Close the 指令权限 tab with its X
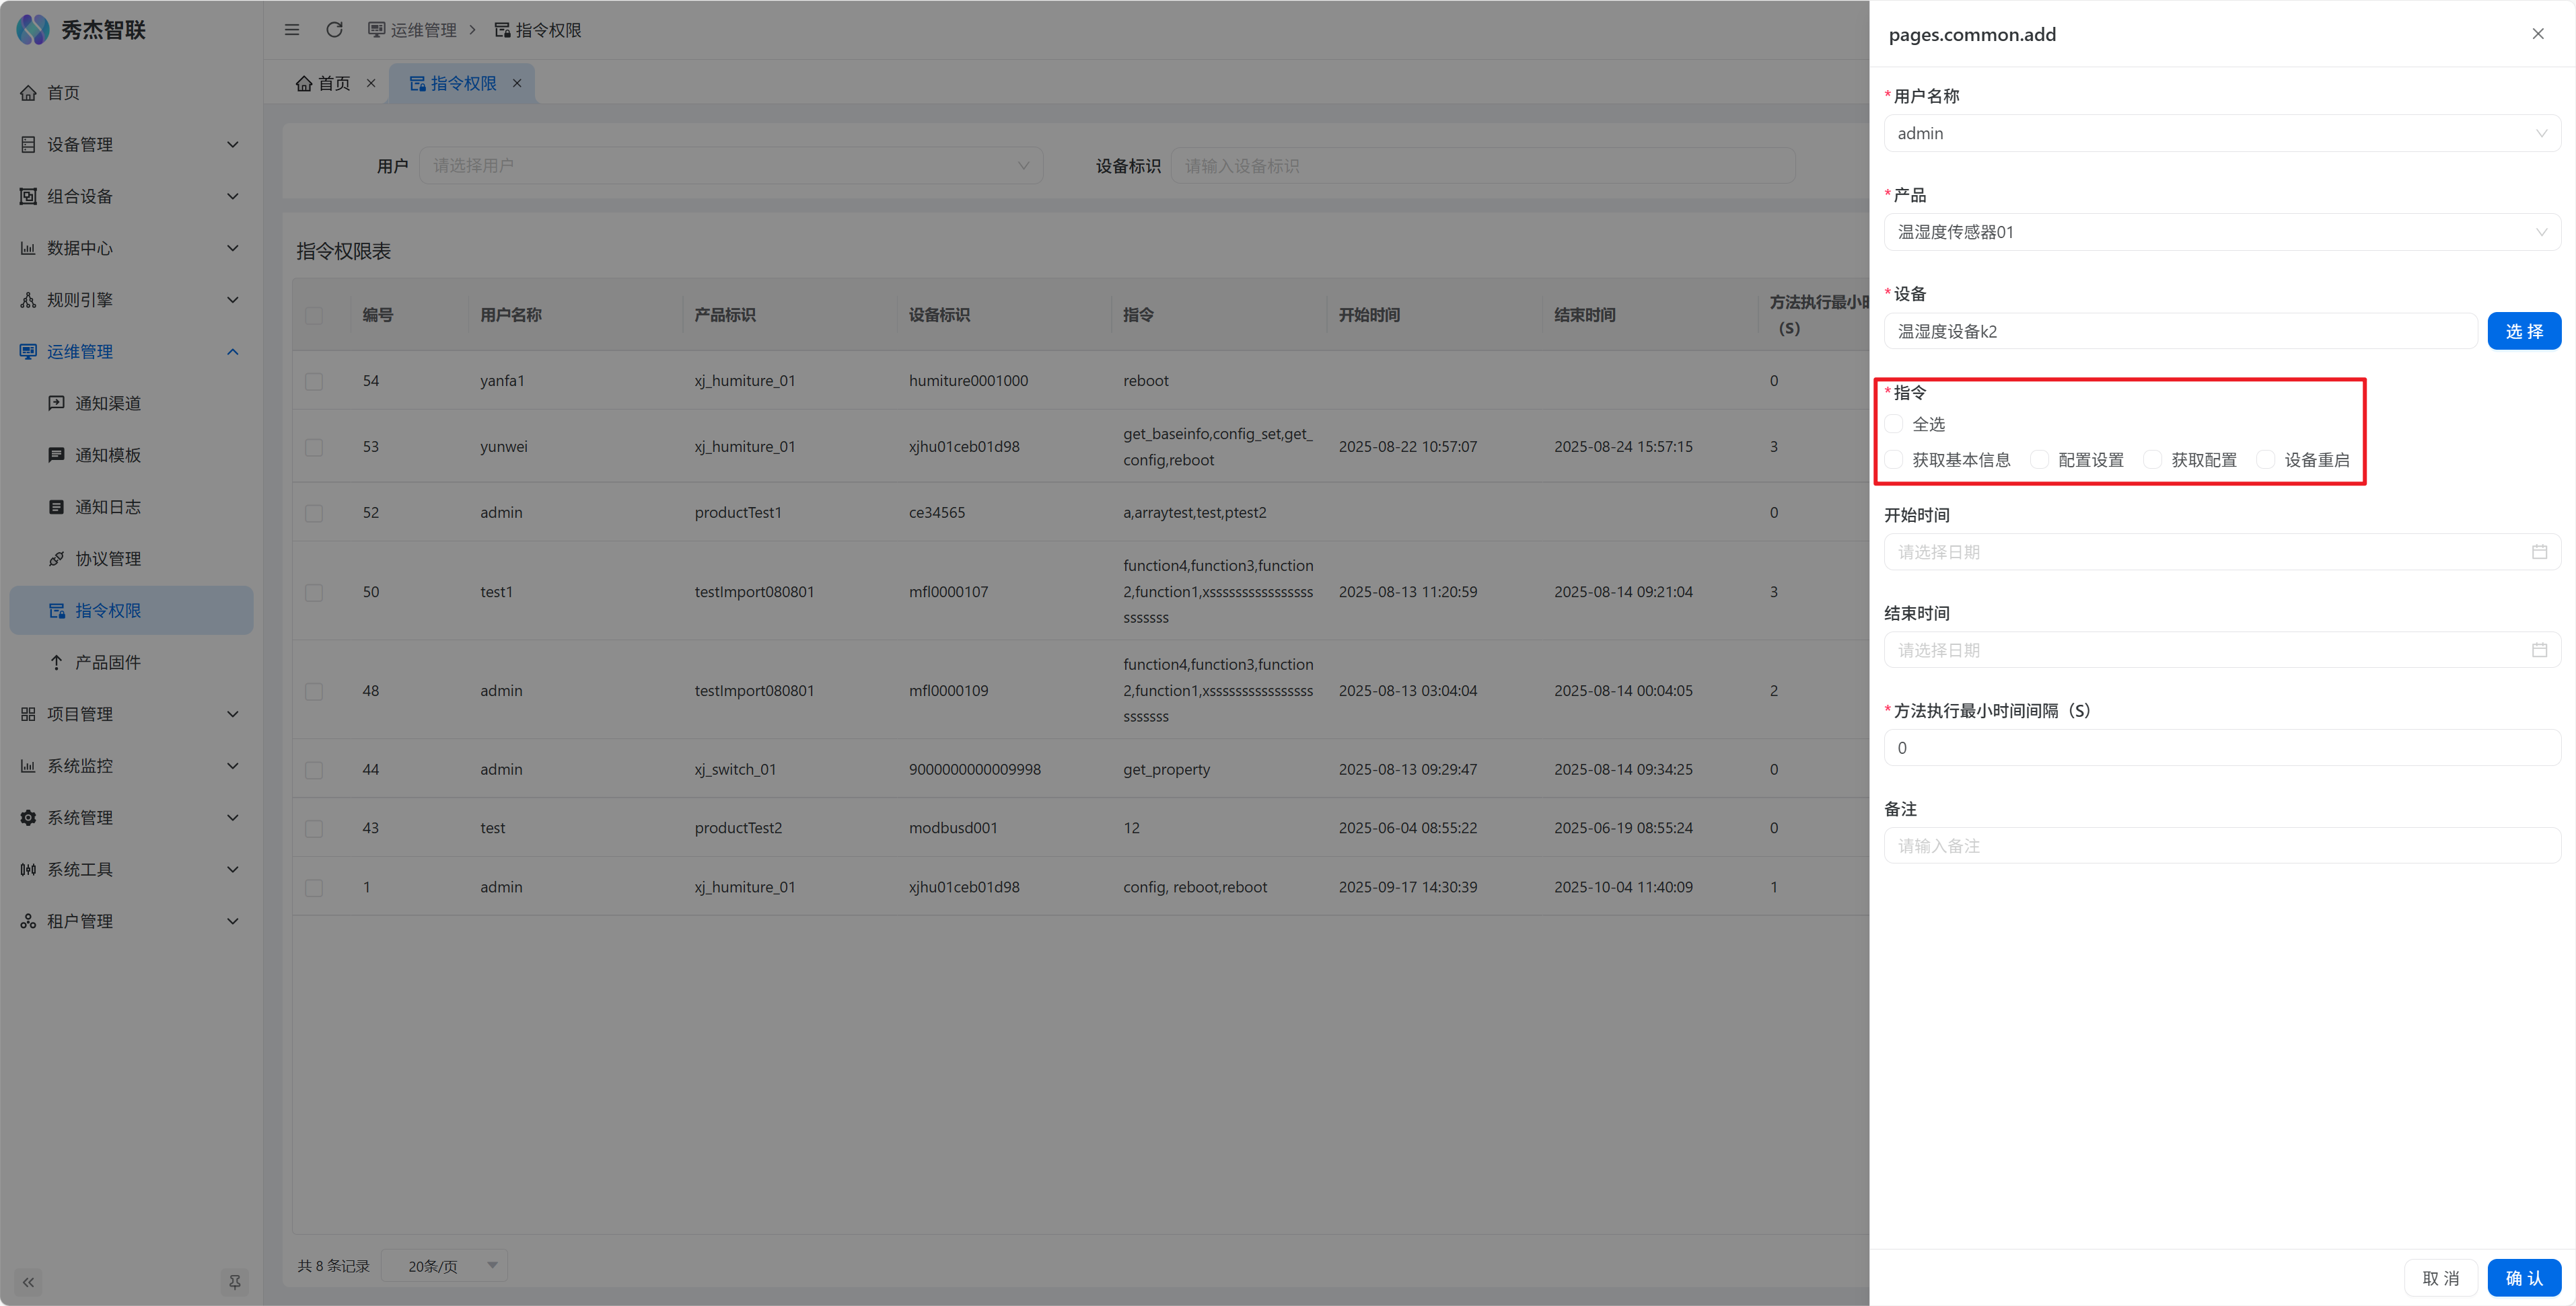This screenshot has height=1306, width=2576. (517, 83)
